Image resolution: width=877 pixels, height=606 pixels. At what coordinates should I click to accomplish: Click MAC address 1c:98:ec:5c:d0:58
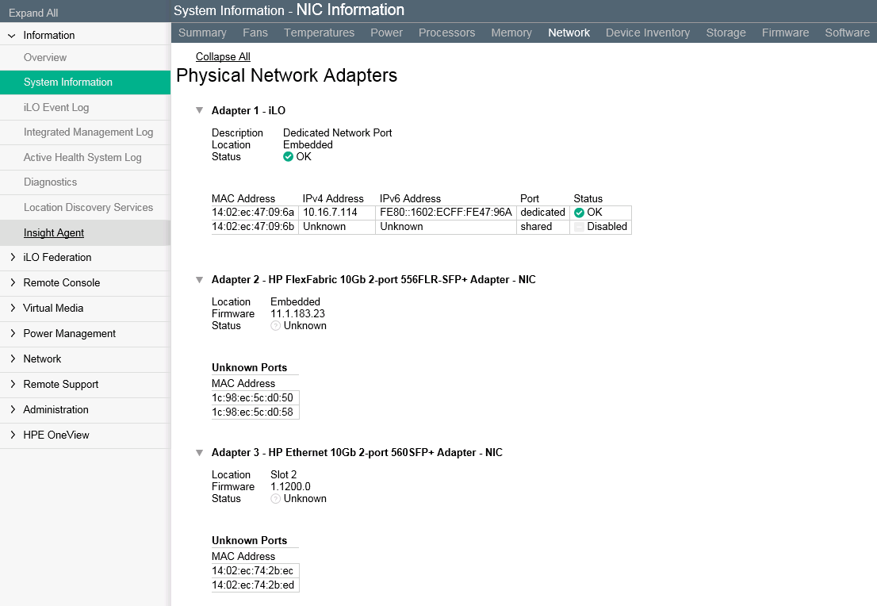pos(252,412)
